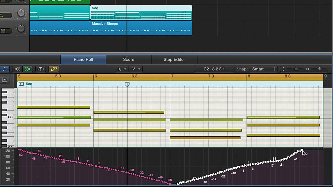This screenshot has height=187, width=333.
Task: Click the blue sliders icon at toolbar far left
Action: tap(4, 69)
